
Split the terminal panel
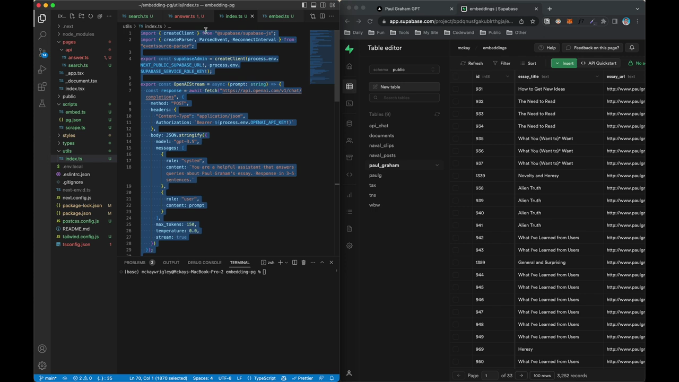click(294, 262)
